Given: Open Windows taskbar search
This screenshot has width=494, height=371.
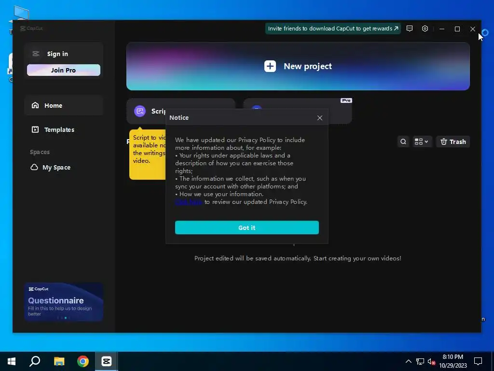Looking at the screenshot, I should click(x=35, y=361).
